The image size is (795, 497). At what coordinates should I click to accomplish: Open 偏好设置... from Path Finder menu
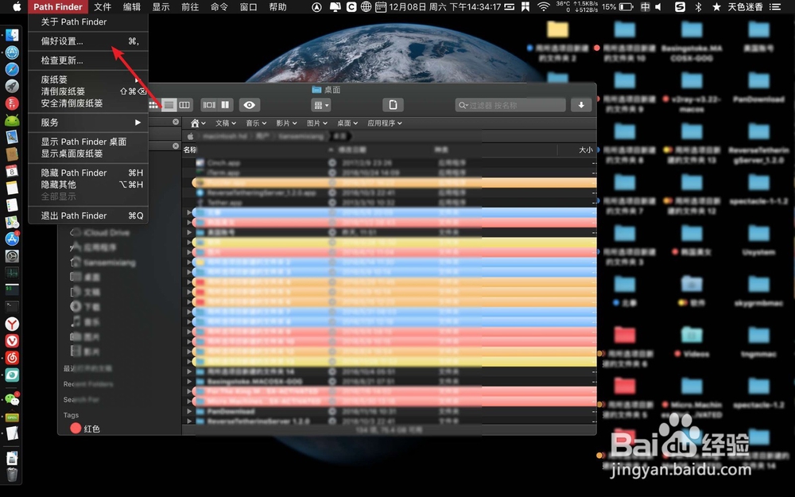pyautogui.click(x=88, y=41)
